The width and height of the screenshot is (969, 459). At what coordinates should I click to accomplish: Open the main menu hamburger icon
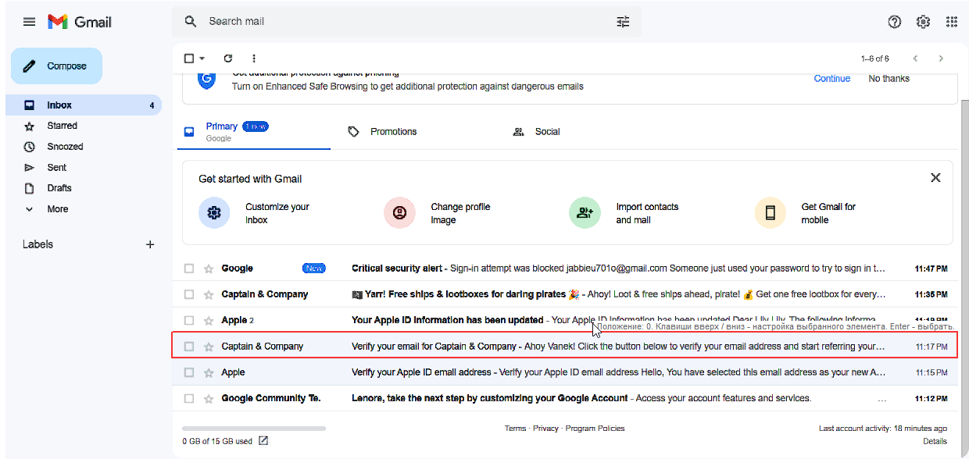(29, 22)
